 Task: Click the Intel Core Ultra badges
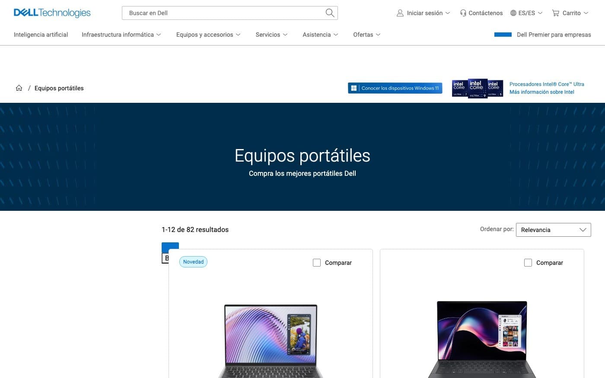click(x=478, y=88)
